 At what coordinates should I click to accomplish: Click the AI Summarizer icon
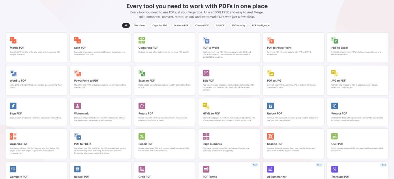(270, 169)
